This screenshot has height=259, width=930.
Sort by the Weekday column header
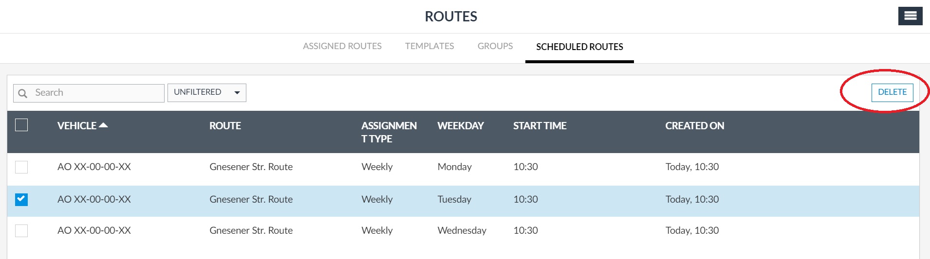pos(460,126)
